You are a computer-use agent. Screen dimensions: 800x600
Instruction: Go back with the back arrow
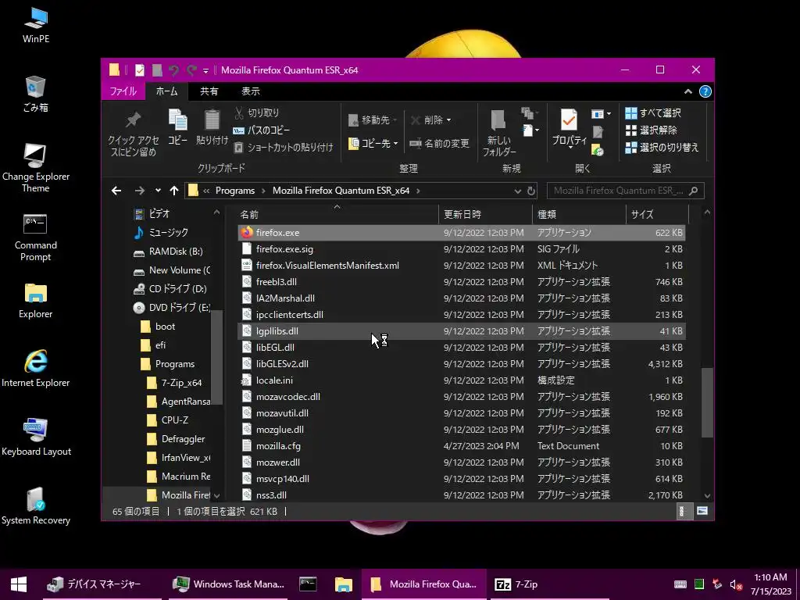point(116,191)
